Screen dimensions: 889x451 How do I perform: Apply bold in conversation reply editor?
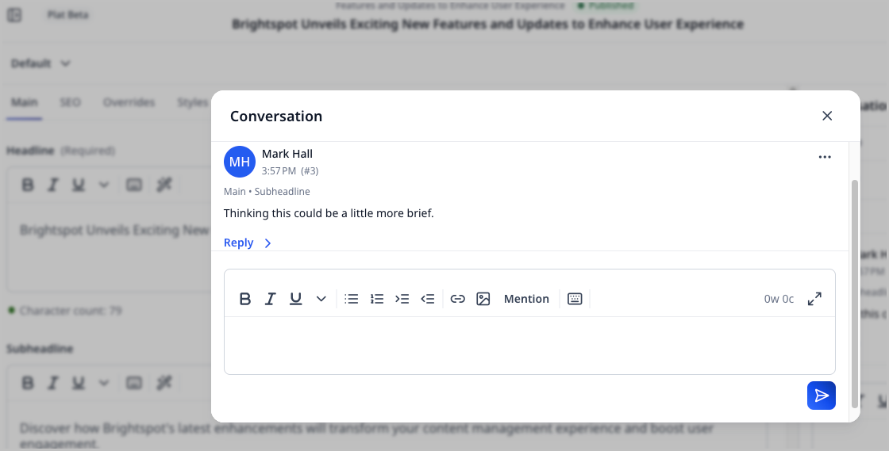point(245,299)
